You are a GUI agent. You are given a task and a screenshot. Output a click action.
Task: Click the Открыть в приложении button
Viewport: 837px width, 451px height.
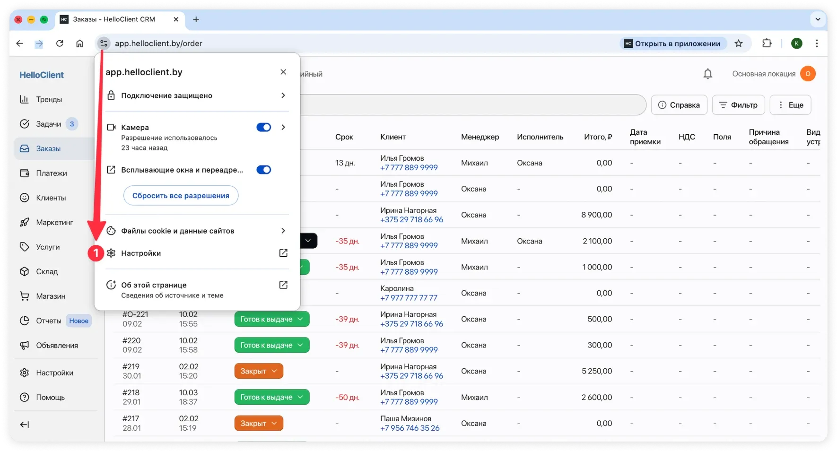672,43
